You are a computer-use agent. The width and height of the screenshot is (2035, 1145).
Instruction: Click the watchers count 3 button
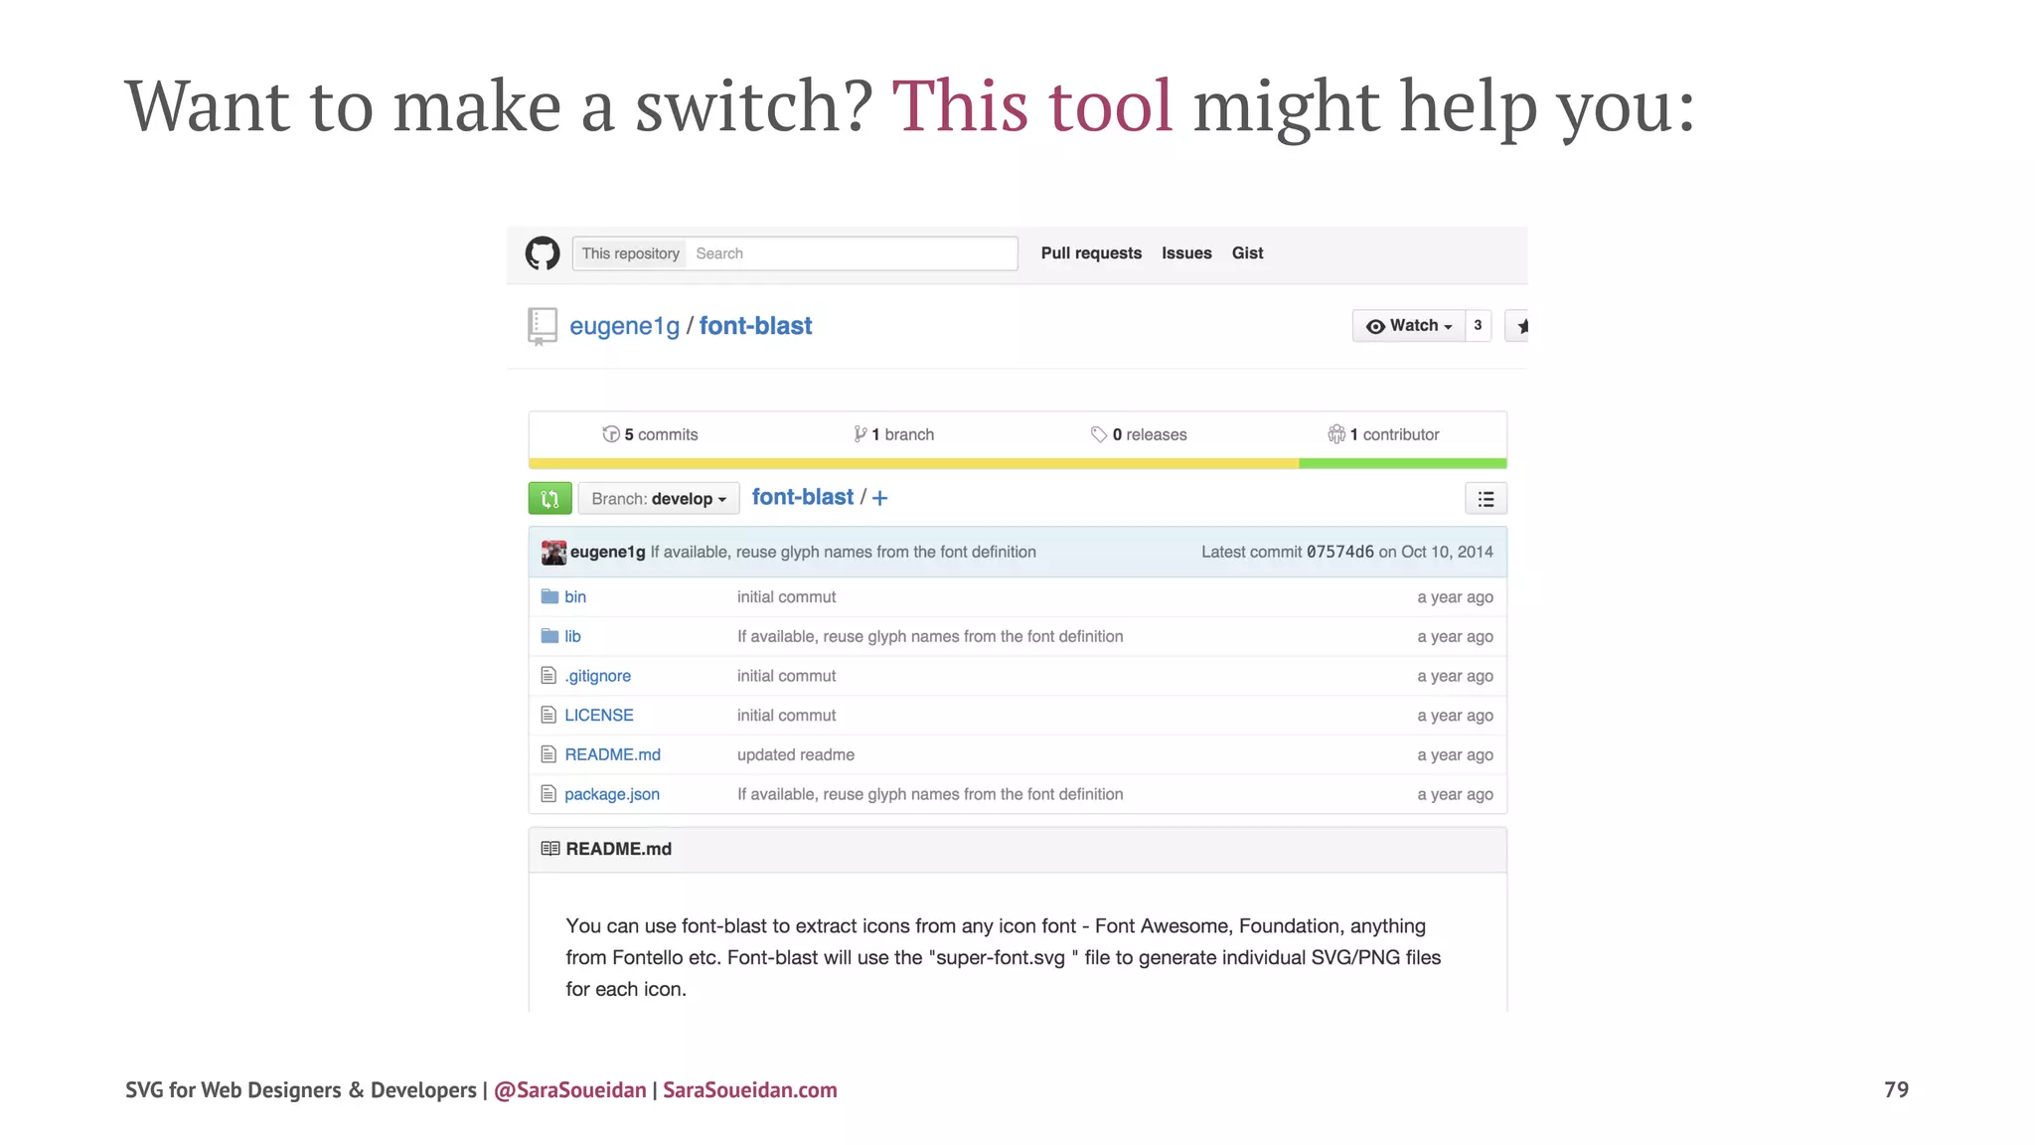(1478, 326)
